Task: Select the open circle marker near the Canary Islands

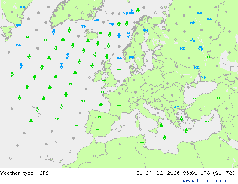Action: (x=41, y=157)
